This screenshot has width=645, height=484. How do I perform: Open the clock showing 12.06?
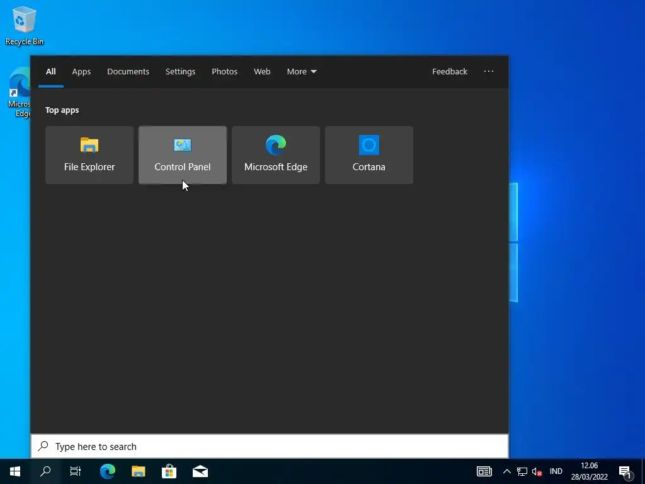(589, 471)
